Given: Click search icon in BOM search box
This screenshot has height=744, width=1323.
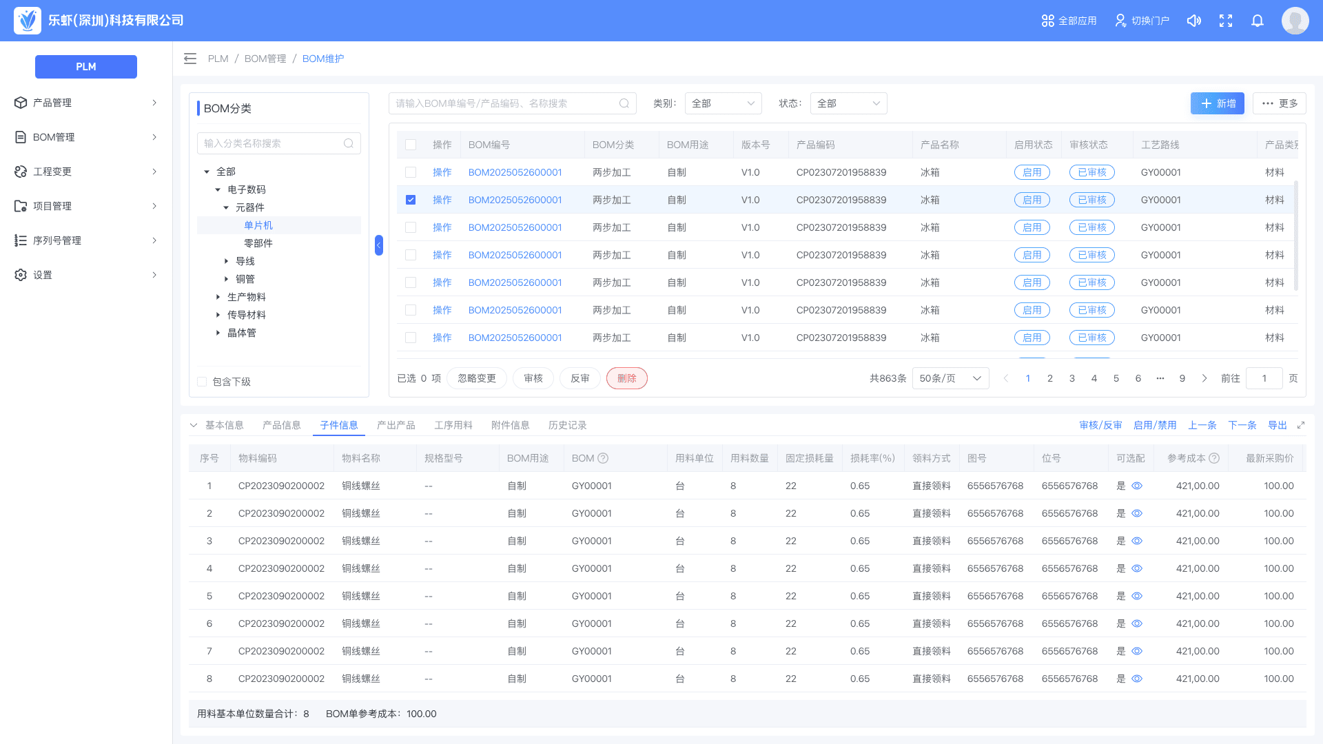Looking at the screenshot, I should [x=624, y=103].
